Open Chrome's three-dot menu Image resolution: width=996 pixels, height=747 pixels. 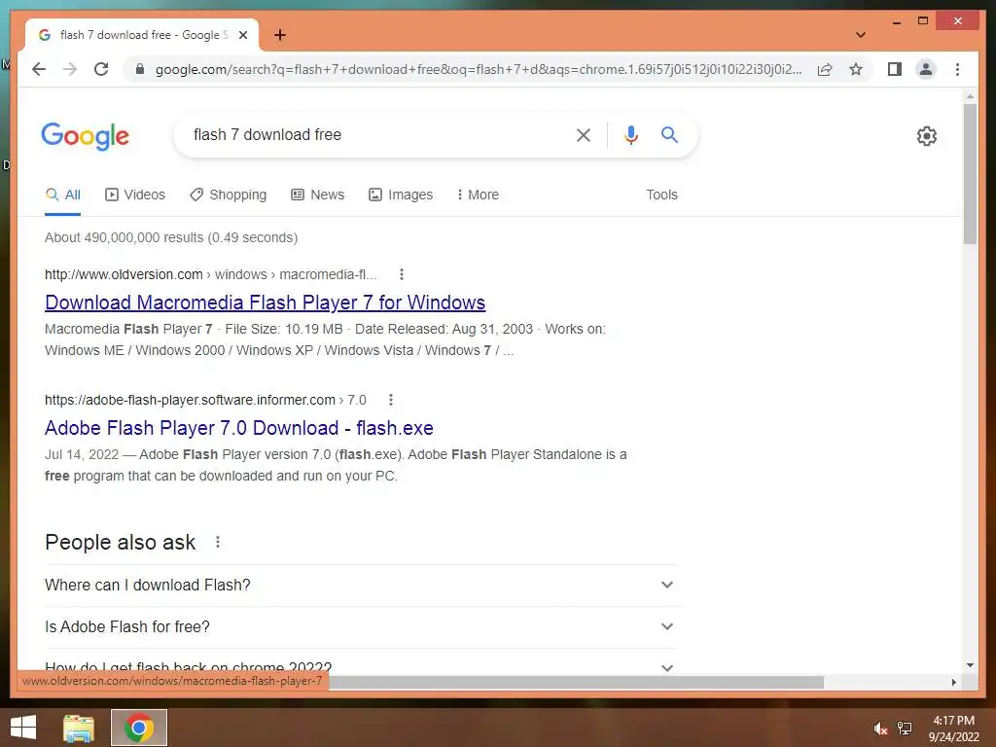(x=957, y=69)
